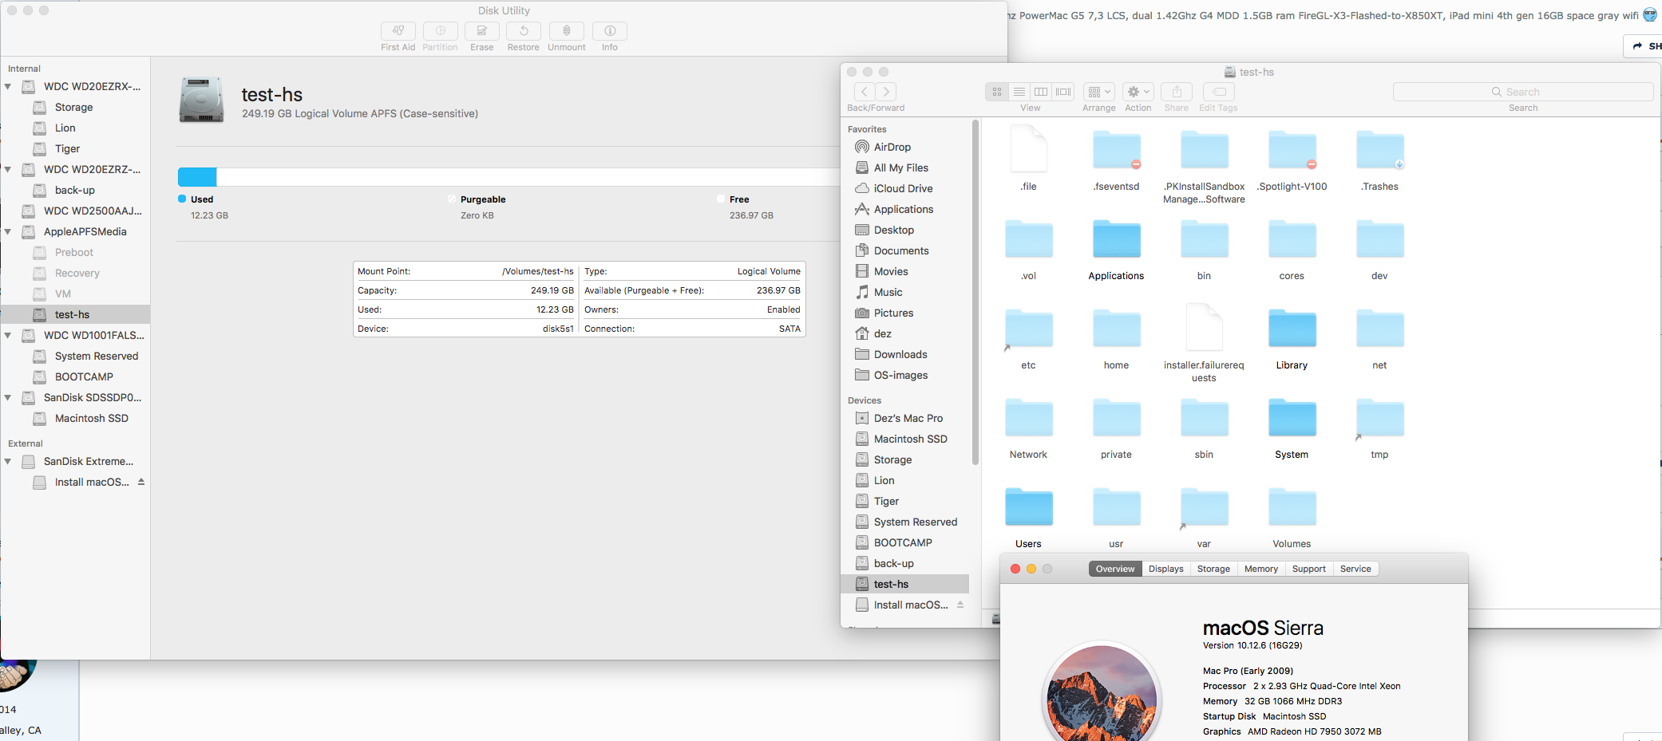Click the Finder Back button
The height and width of the screenshot is (741, 1662).
coord(865,92)
